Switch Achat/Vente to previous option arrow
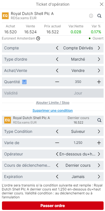 point(57,71)
